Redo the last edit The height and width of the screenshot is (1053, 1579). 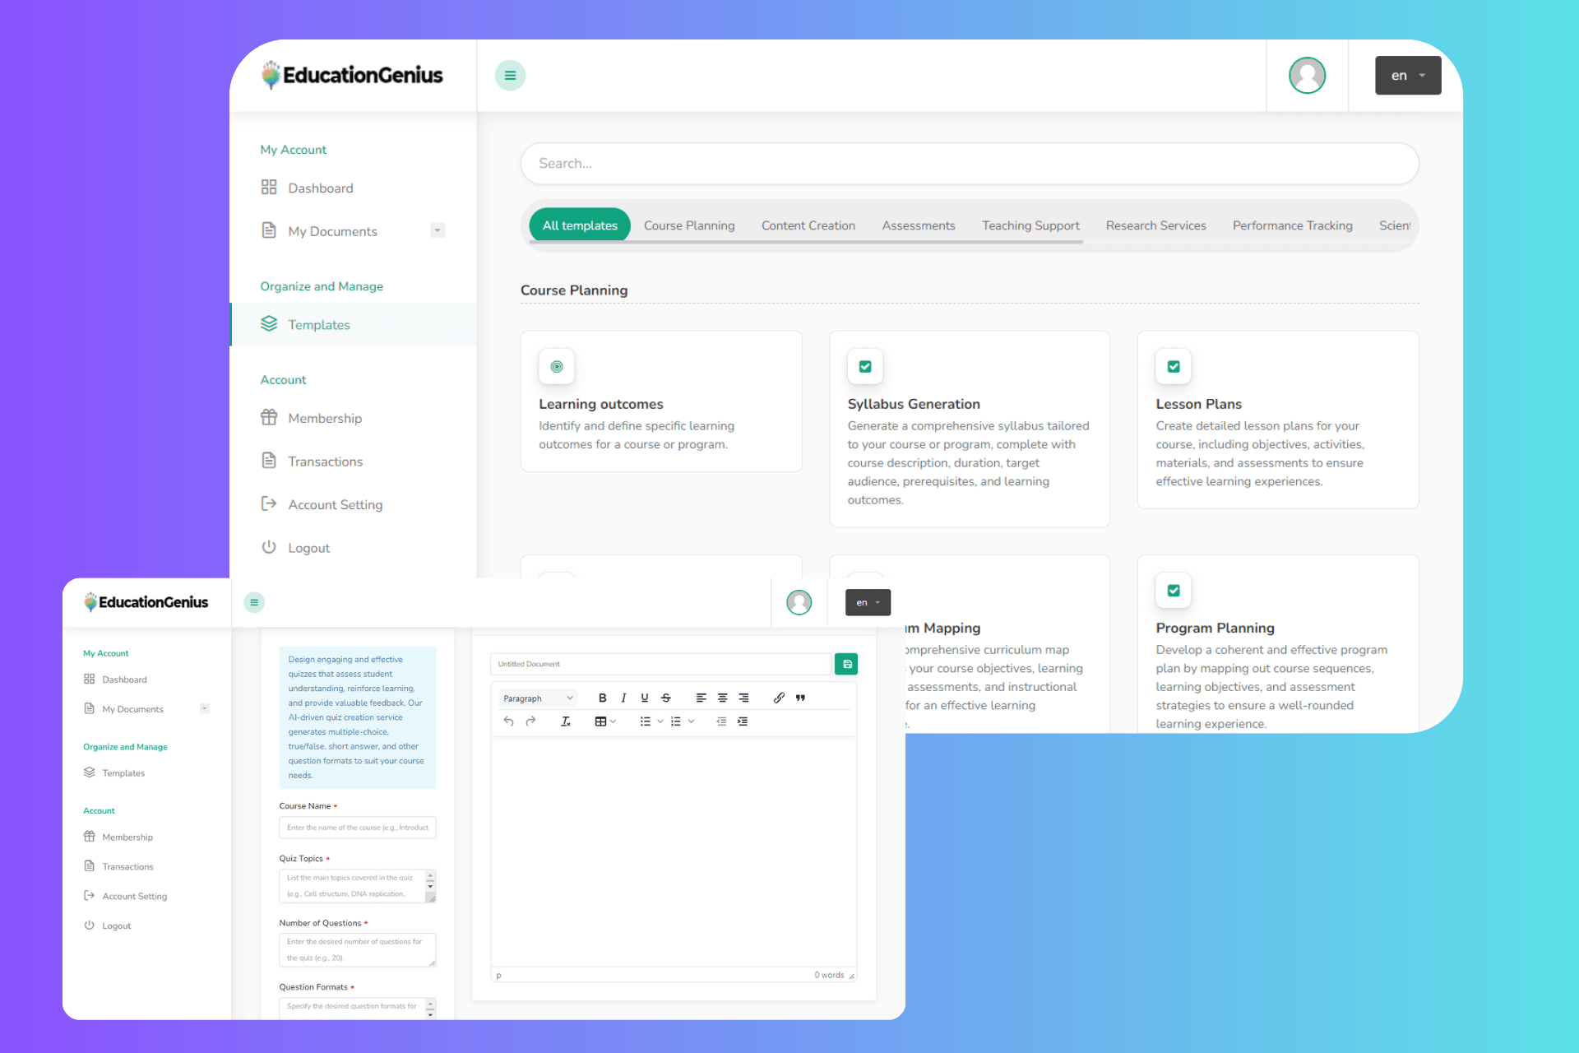[530, 721]
